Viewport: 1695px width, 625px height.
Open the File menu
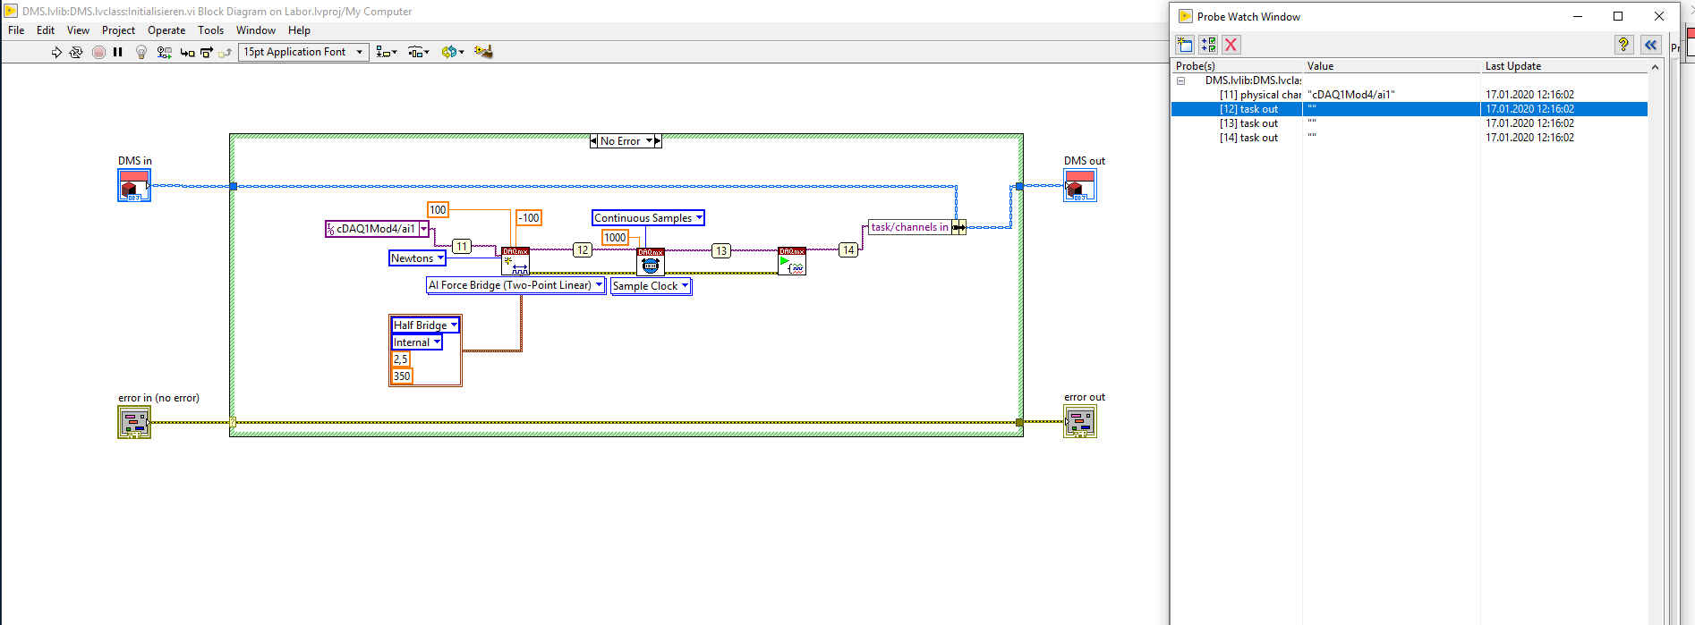16,30
